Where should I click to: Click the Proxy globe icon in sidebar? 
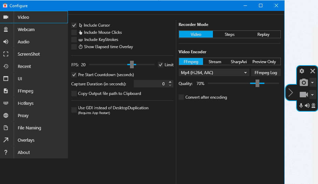click(6, 115)
